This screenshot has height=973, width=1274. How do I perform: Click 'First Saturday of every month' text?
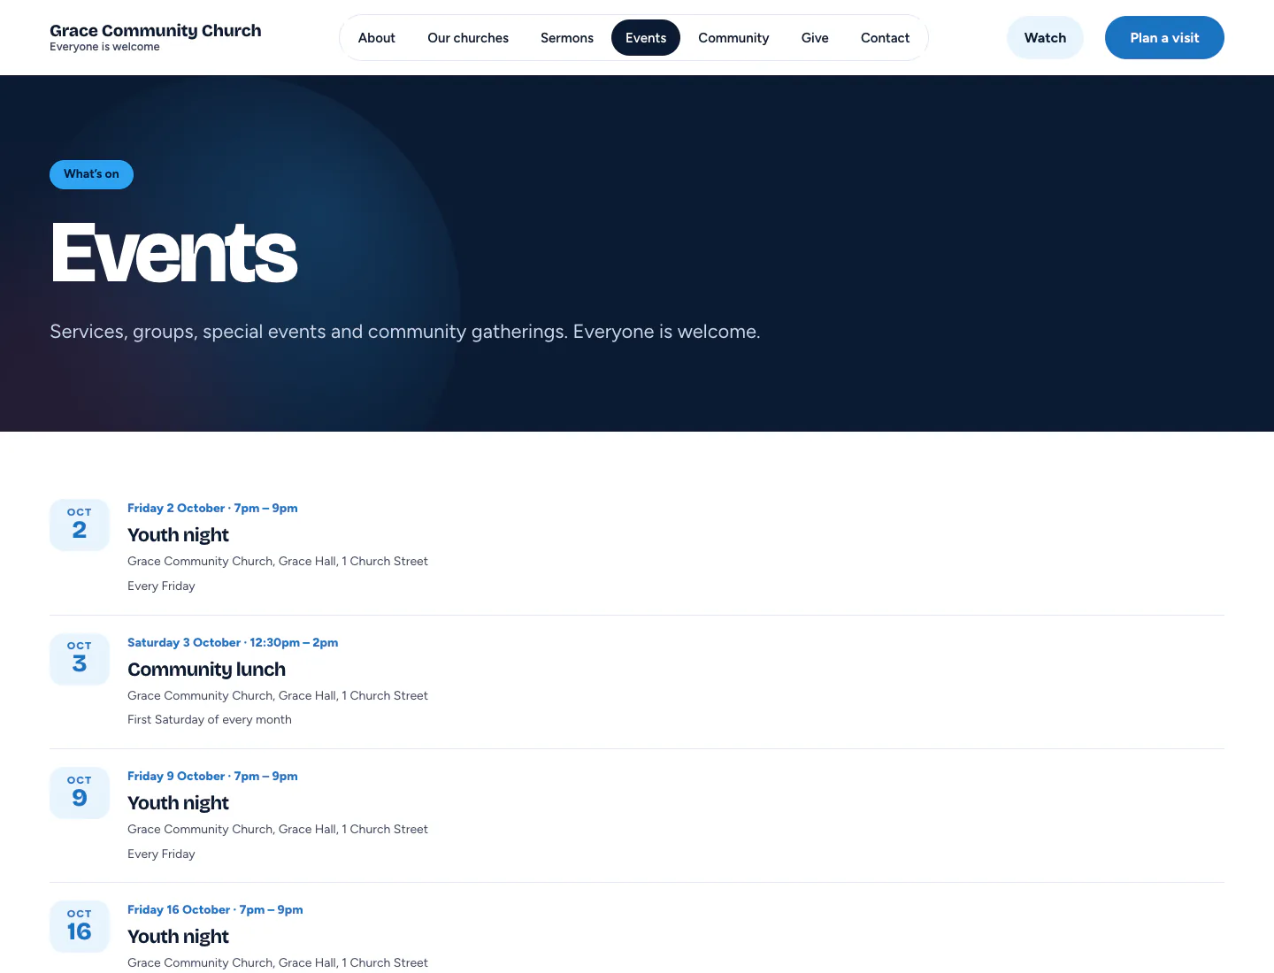pyautogui.click(x=210, y=720)
